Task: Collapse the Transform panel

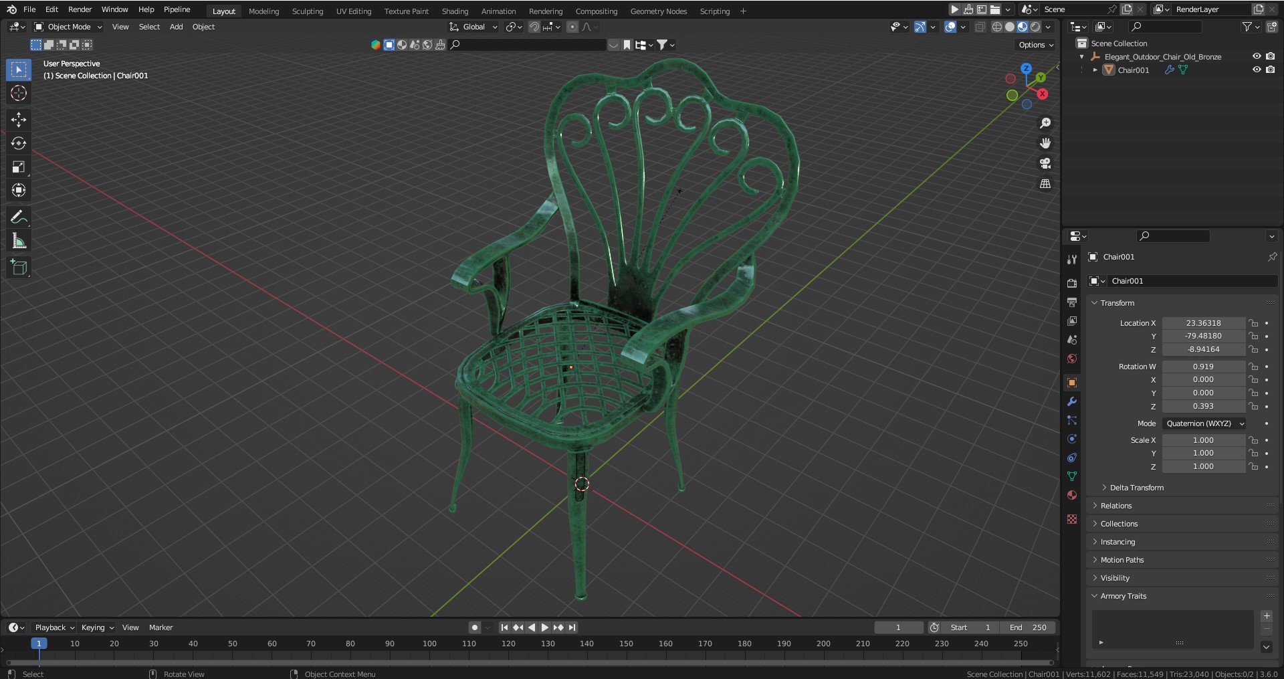Action: 1117,303
